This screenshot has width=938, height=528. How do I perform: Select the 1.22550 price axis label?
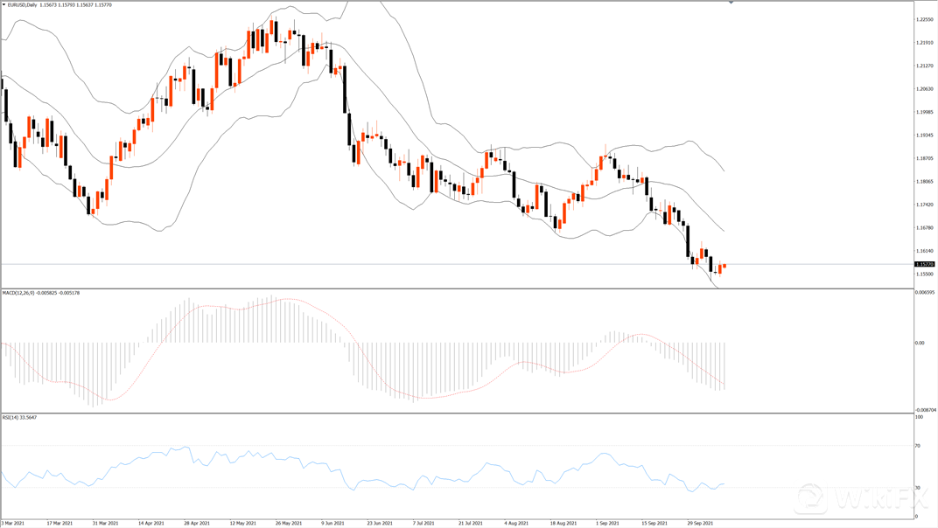point(924,19)
